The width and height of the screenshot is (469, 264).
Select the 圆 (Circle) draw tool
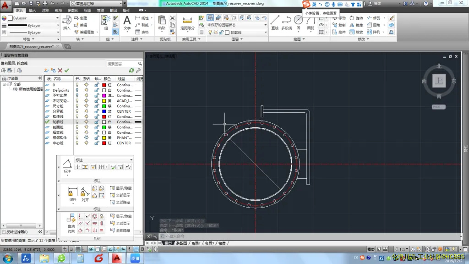pos(298,22)
